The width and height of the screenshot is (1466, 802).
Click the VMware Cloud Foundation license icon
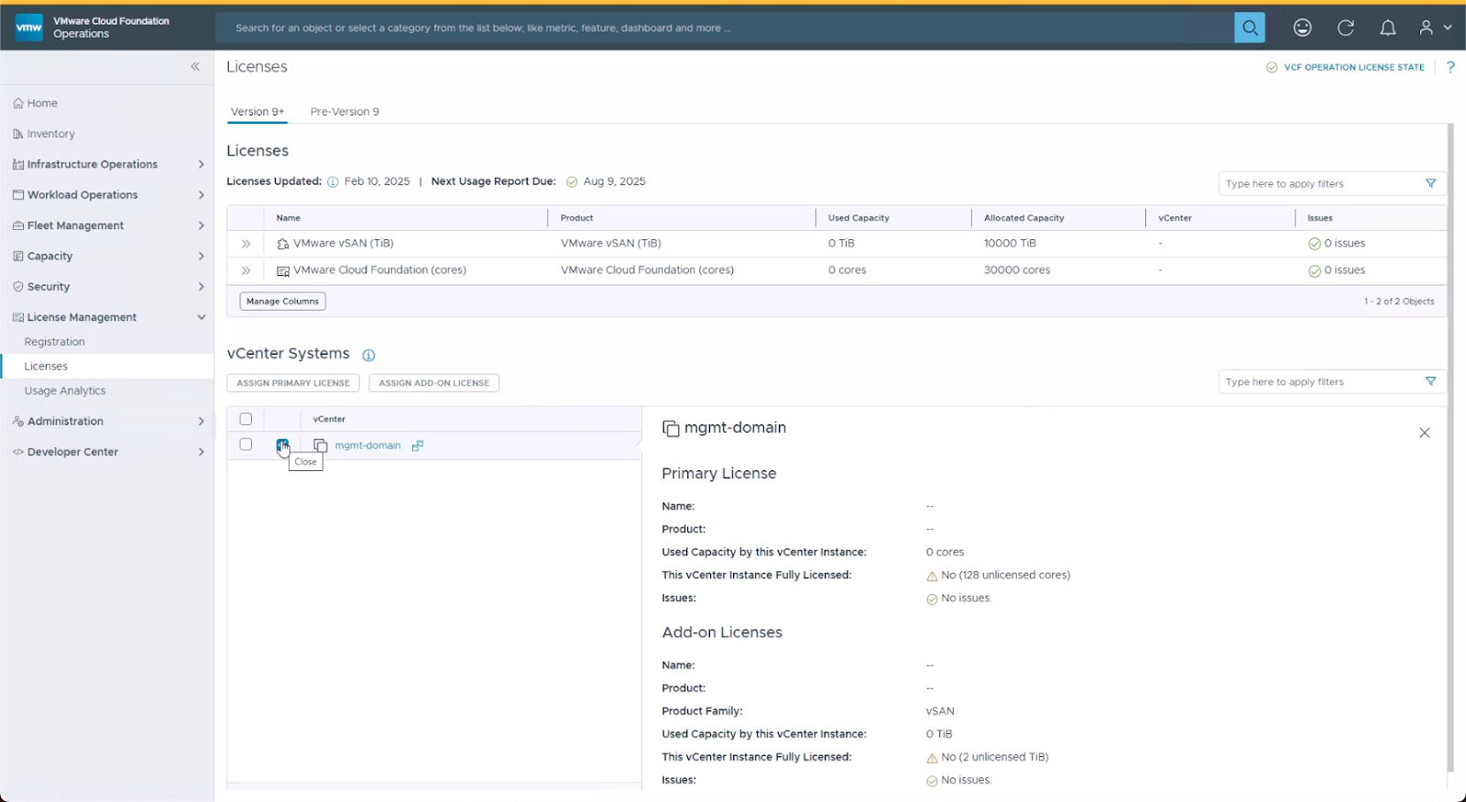pyautogui.click(x=283, y=270)
